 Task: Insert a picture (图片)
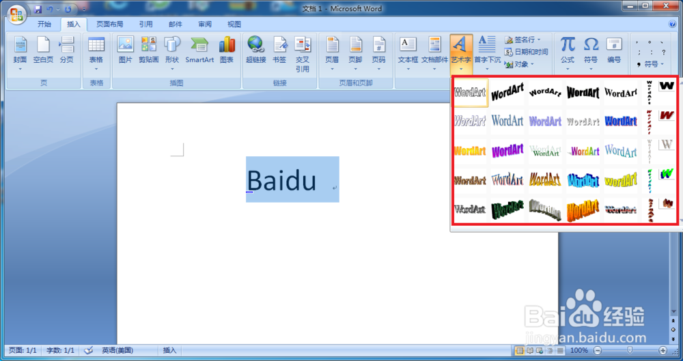pyautogui.click(x=125, y=50)
